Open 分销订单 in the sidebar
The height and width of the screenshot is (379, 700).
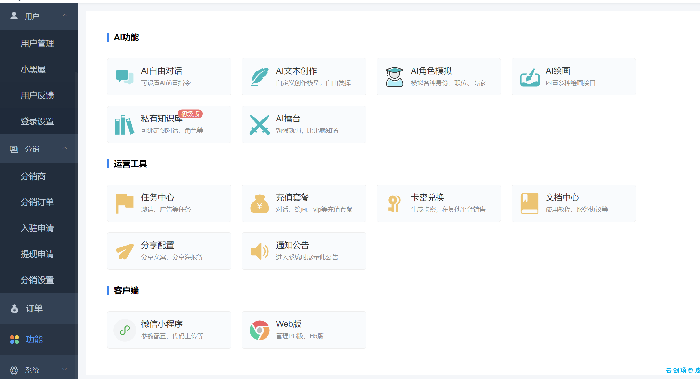pyautogui.click(x=37, y=202)
